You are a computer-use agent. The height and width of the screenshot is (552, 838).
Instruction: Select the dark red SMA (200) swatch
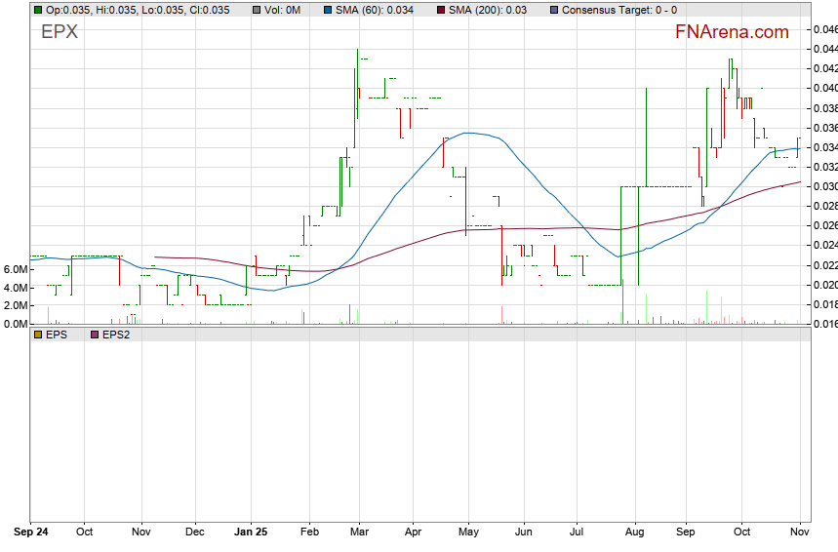click(442, 10)
